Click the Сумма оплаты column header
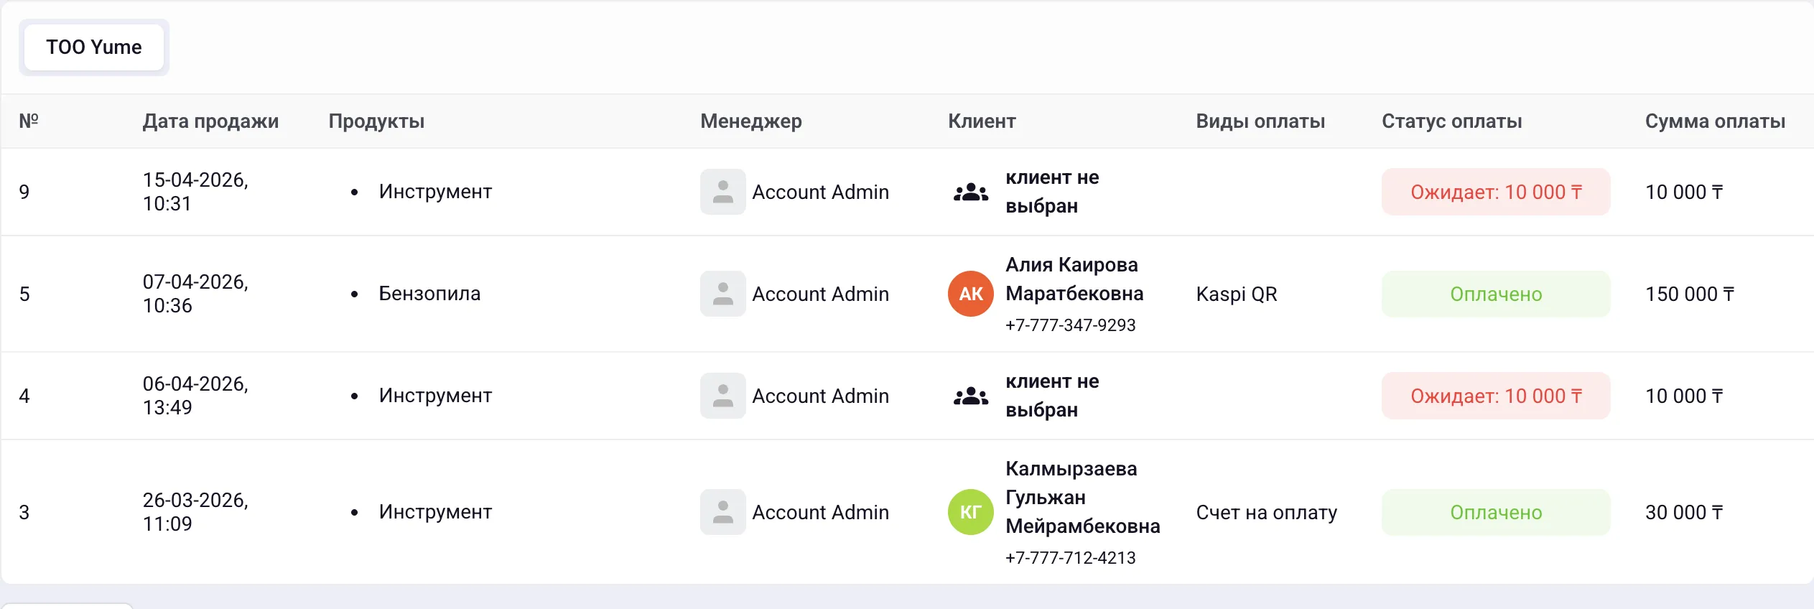This screenshot has width=1814, height=609. [x=1715, y=121]
